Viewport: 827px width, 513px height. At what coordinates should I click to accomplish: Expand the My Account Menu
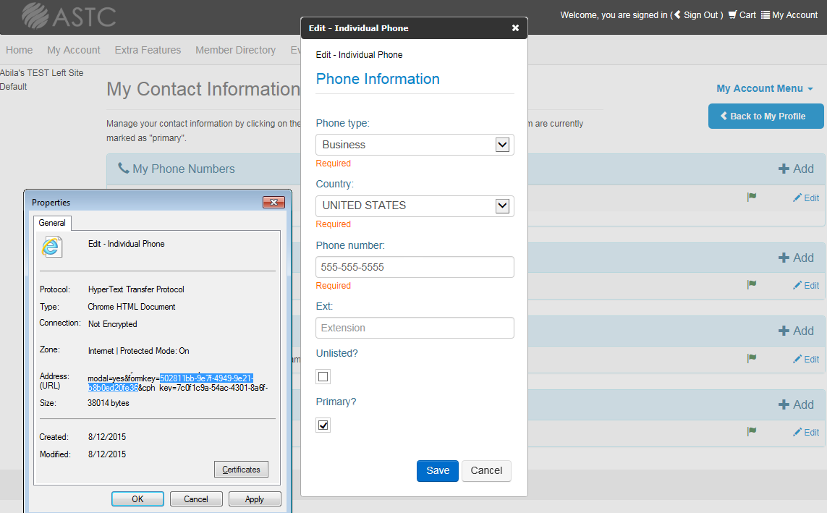click(764, 88)
